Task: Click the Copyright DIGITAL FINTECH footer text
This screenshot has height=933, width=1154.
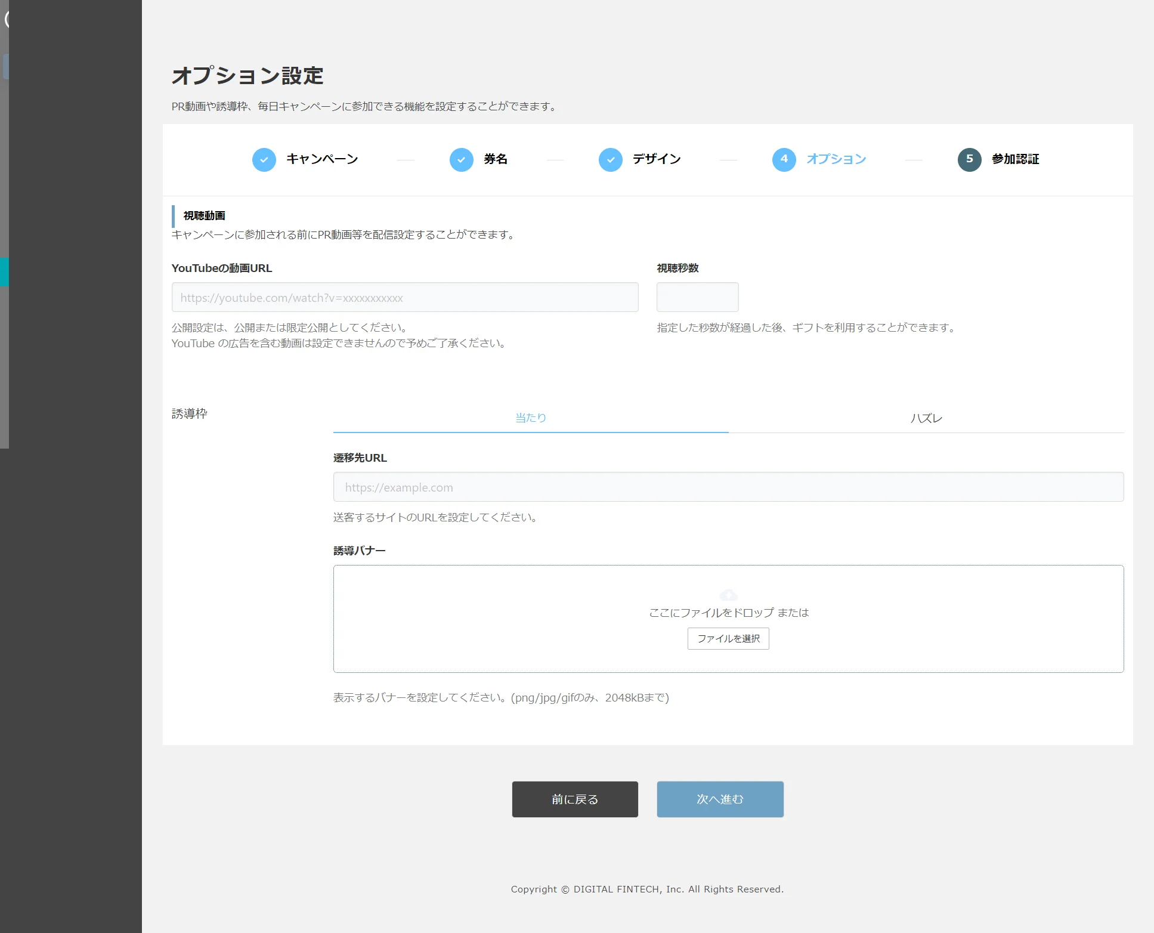Action: (x=647, y=889)
